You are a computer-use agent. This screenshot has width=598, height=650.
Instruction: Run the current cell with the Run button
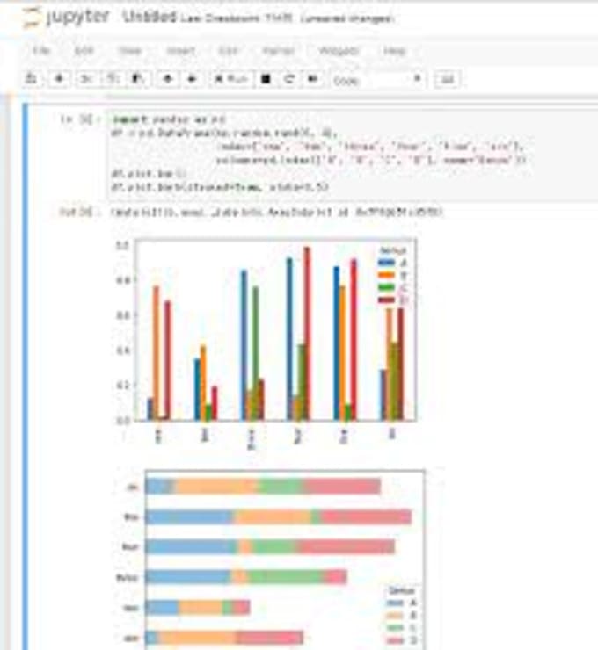(x=230, y=79)
